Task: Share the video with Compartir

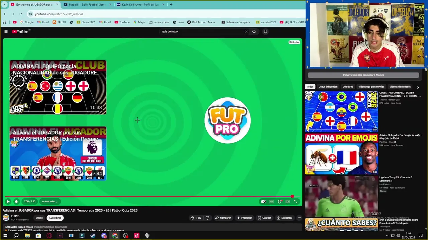Action: coord(223,218)
